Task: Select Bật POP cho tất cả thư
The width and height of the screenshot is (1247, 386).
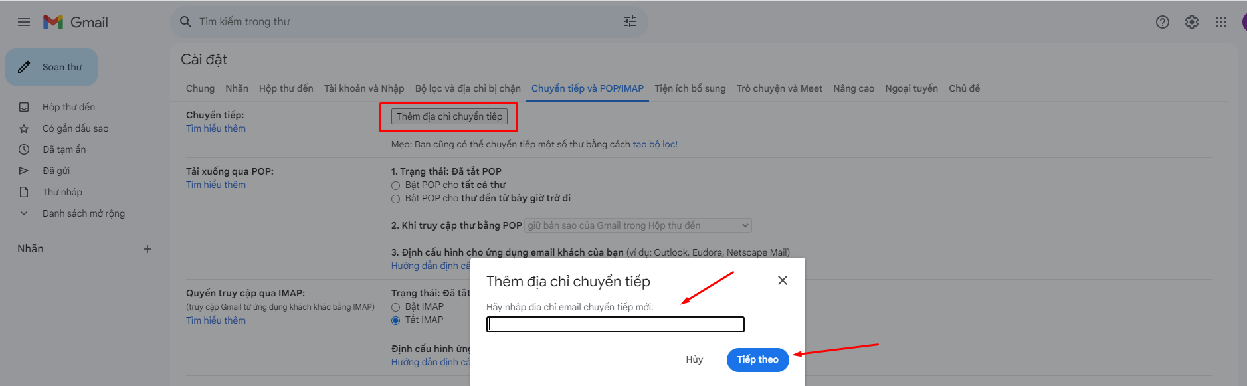Action: [395, 185]
